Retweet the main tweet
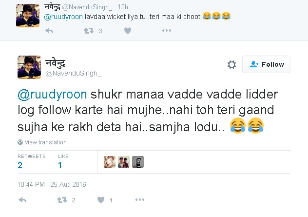Screen dimensions: 308x217 [62, 200]
